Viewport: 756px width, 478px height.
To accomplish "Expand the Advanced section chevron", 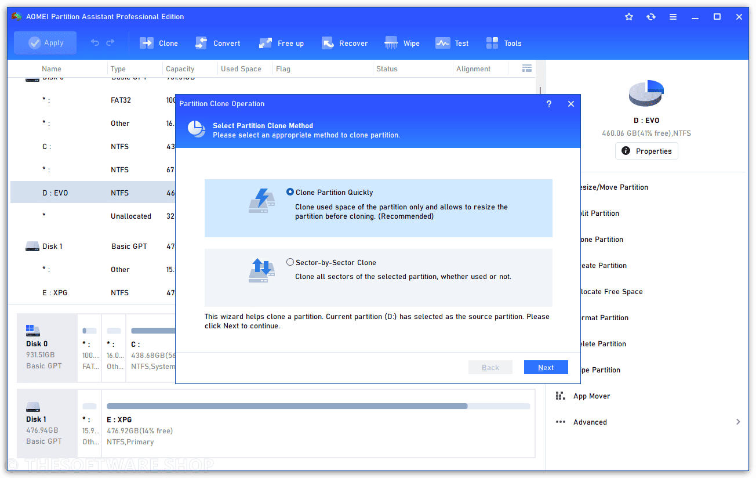I will click(738, 422).
